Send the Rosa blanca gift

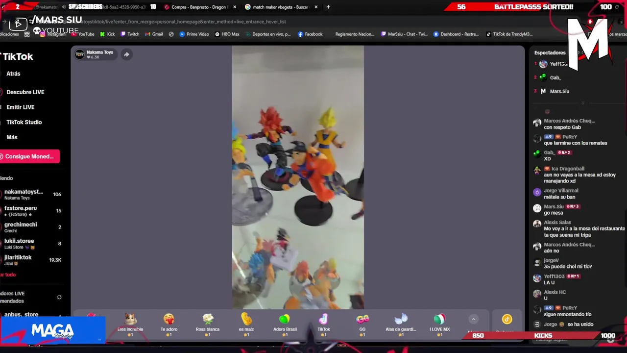(208, 324)
